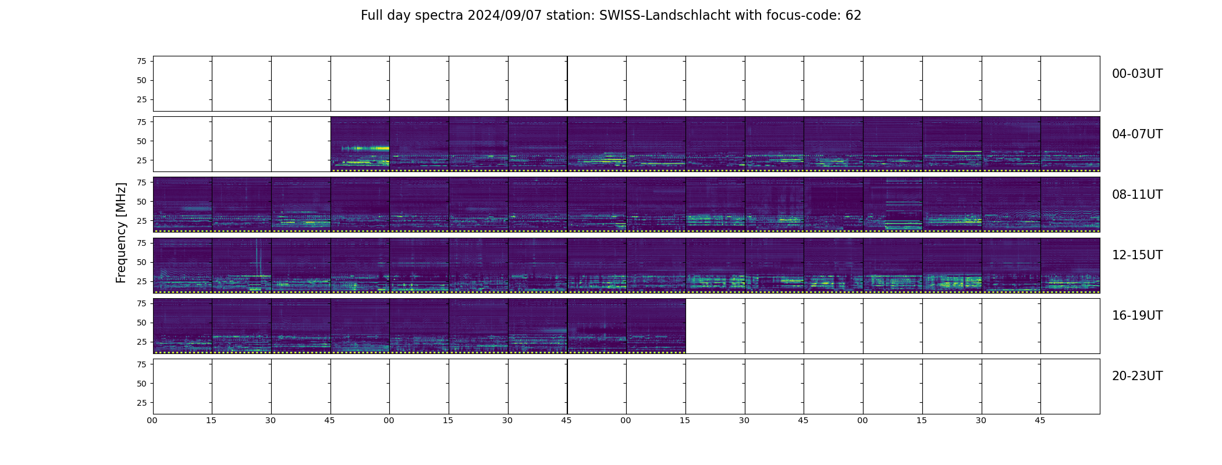Click the '04-07UT' row label

pyautogui.click(x=1137, y=134)
